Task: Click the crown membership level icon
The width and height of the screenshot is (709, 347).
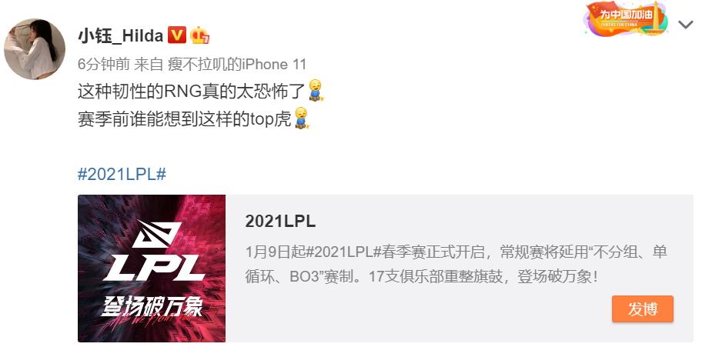Action: [199, 35]
